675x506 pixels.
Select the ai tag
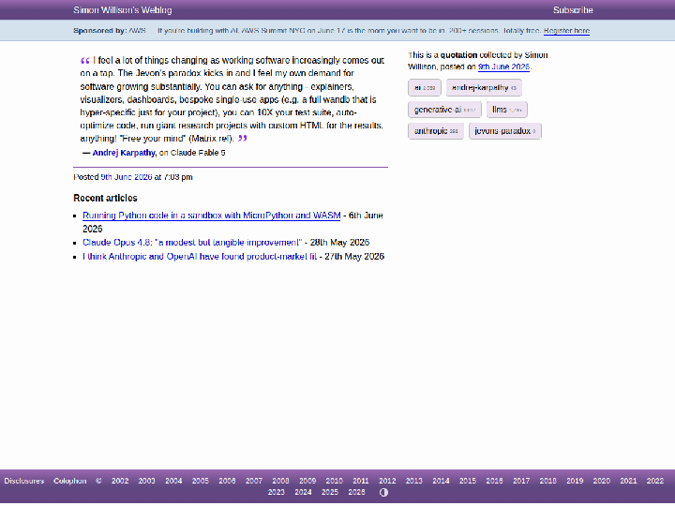[425, 88]
